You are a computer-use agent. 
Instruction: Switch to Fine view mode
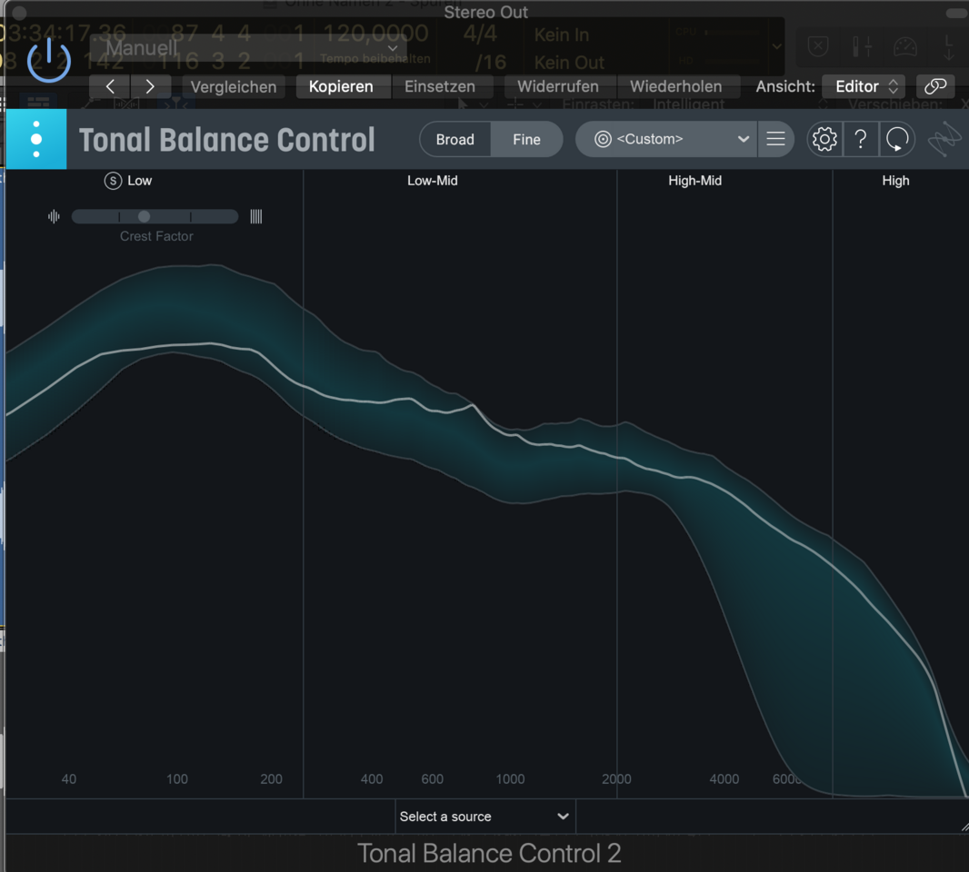(526, 140)
